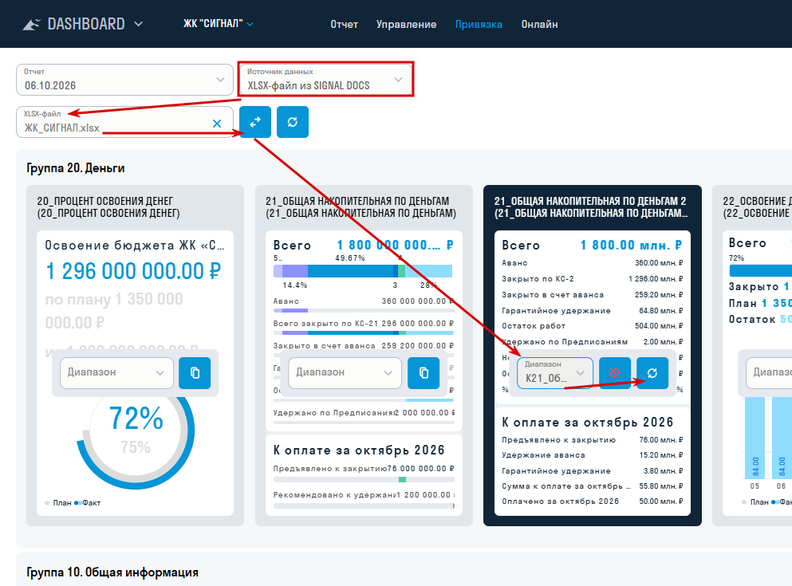Open Диапазон dropdown in 20_ПРОЦЕНТ ОСВОЕНИЯ ДЕНЕГ card
Image resolution: width=792 pixels, height=586 pixels.
point(116,373)
